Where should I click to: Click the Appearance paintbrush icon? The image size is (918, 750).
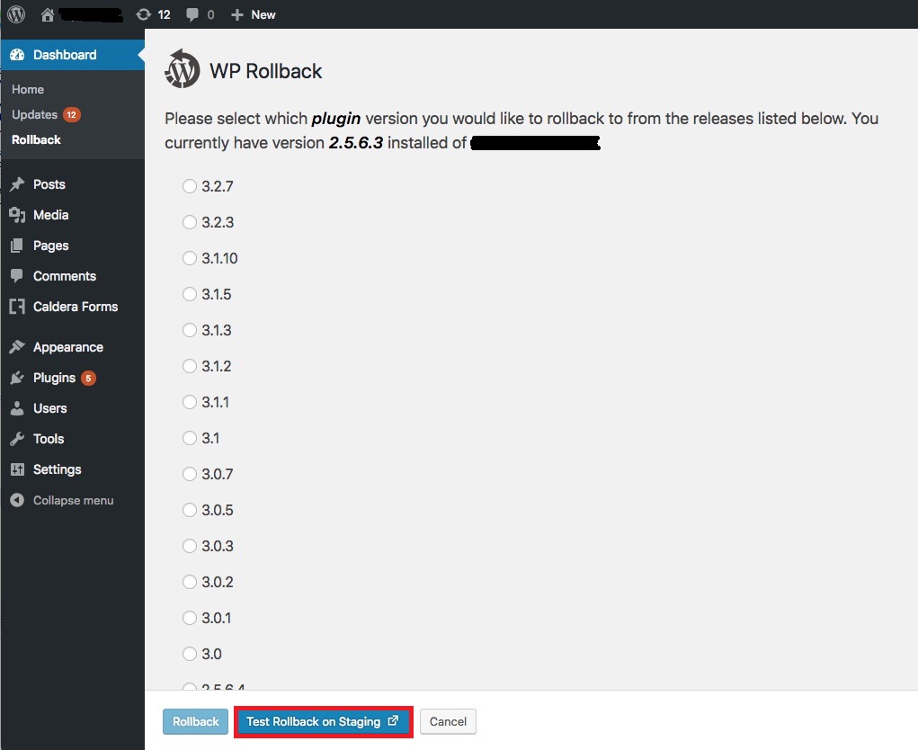(x=17, y=347)
